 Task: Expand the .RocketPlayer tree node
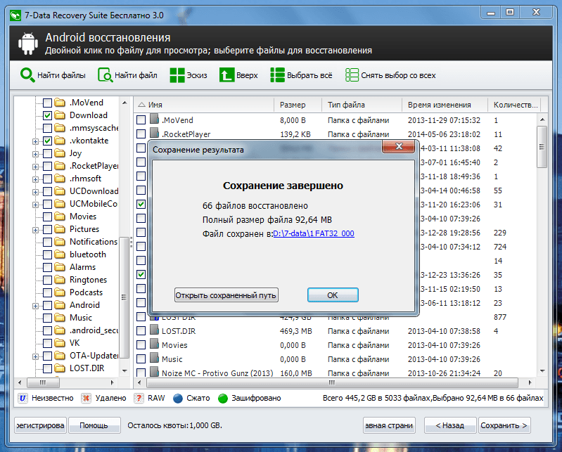[35, 167]
